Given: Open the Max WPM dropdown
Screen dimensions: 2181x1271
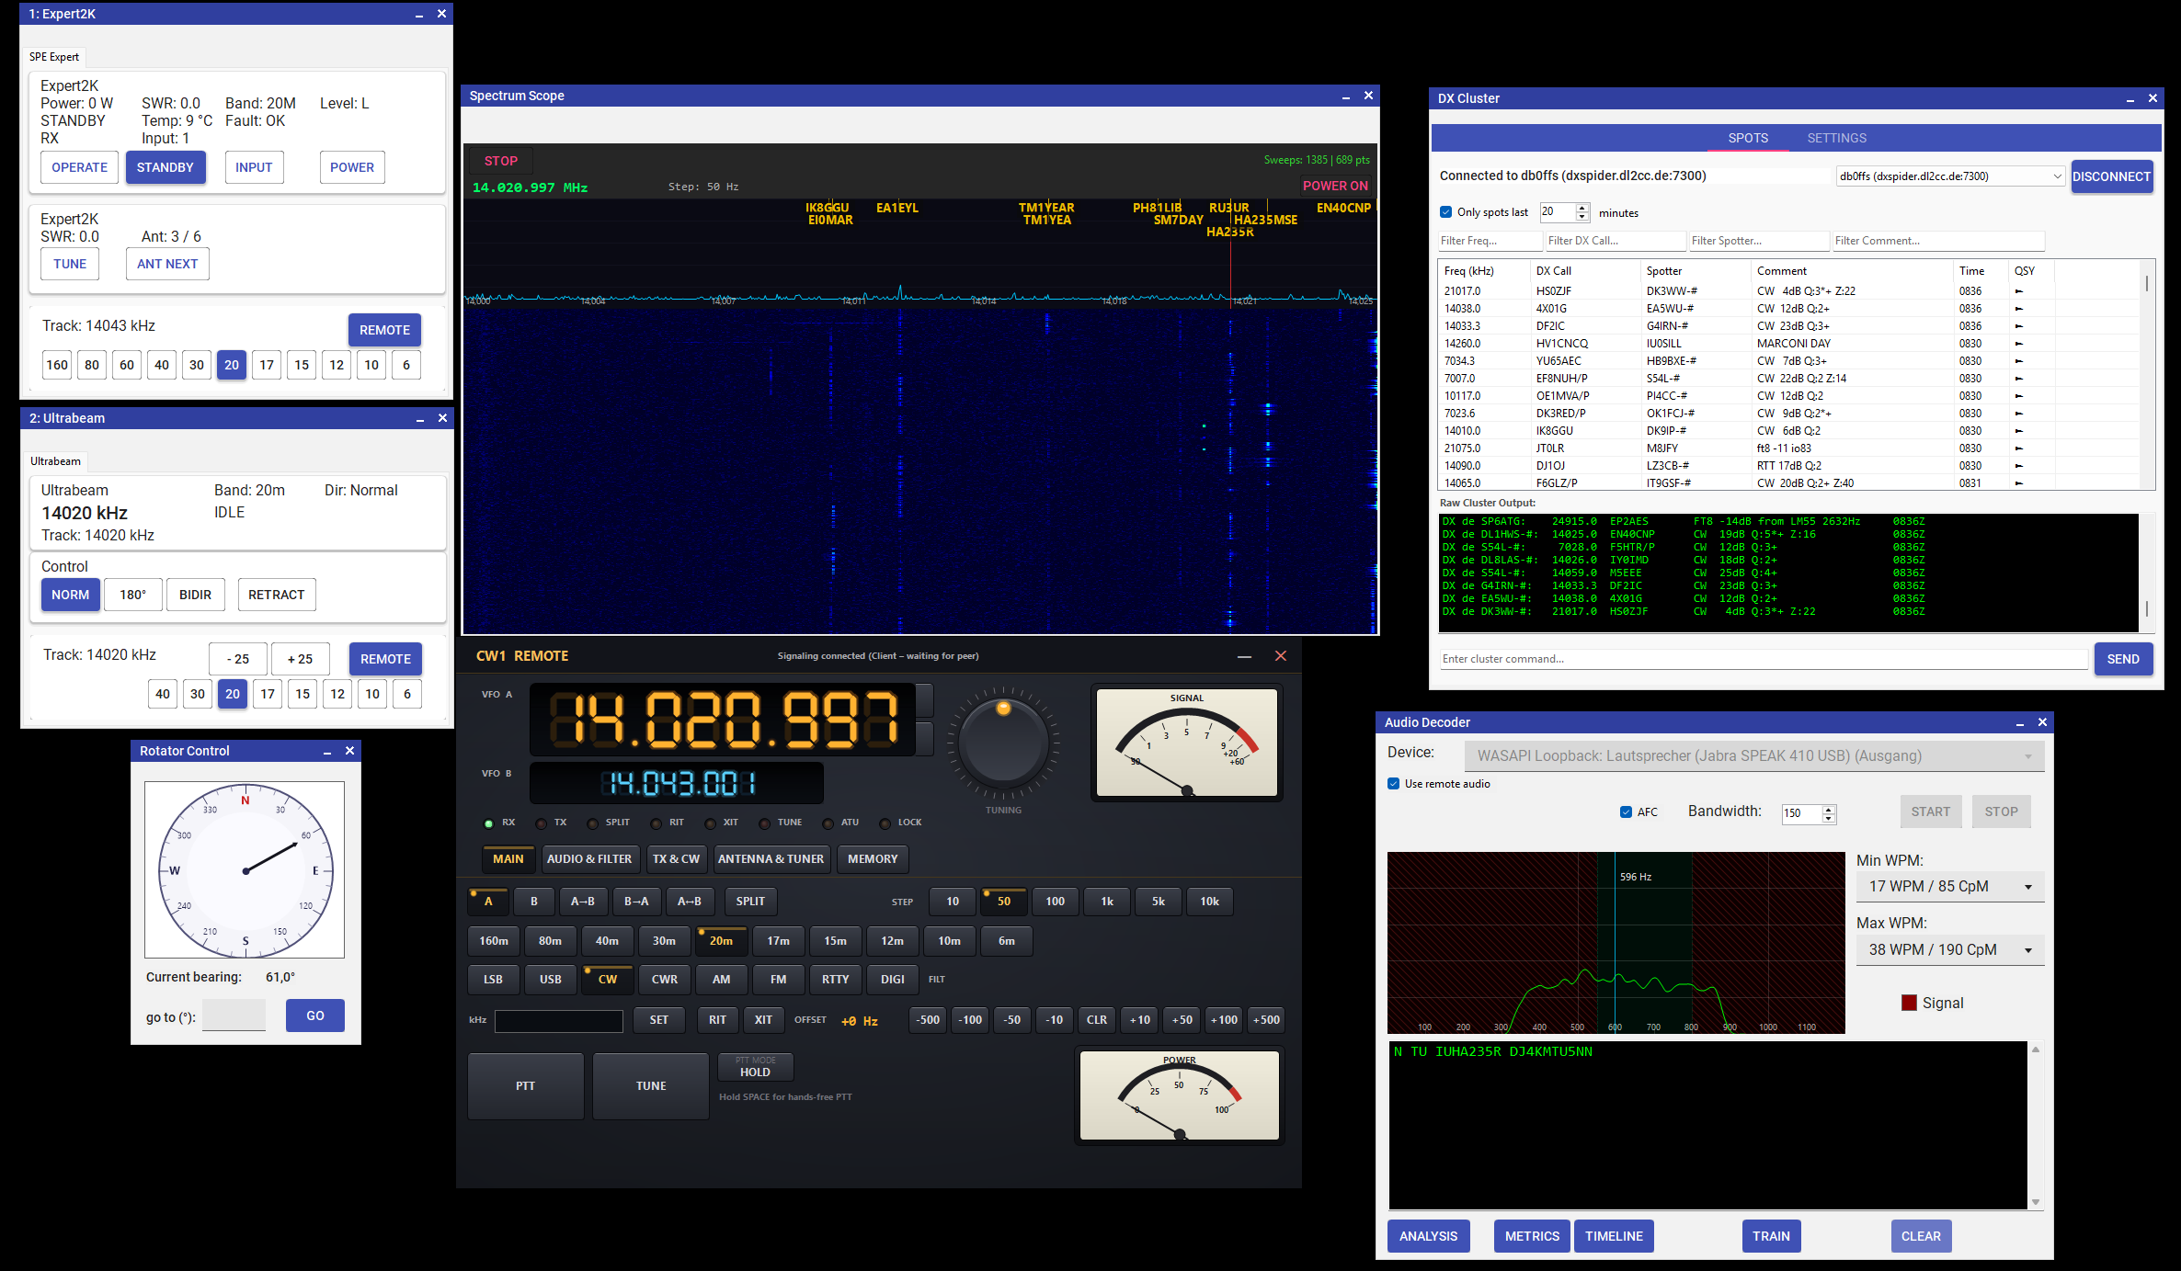Looking at the screenshot, I should [1949, 950].
